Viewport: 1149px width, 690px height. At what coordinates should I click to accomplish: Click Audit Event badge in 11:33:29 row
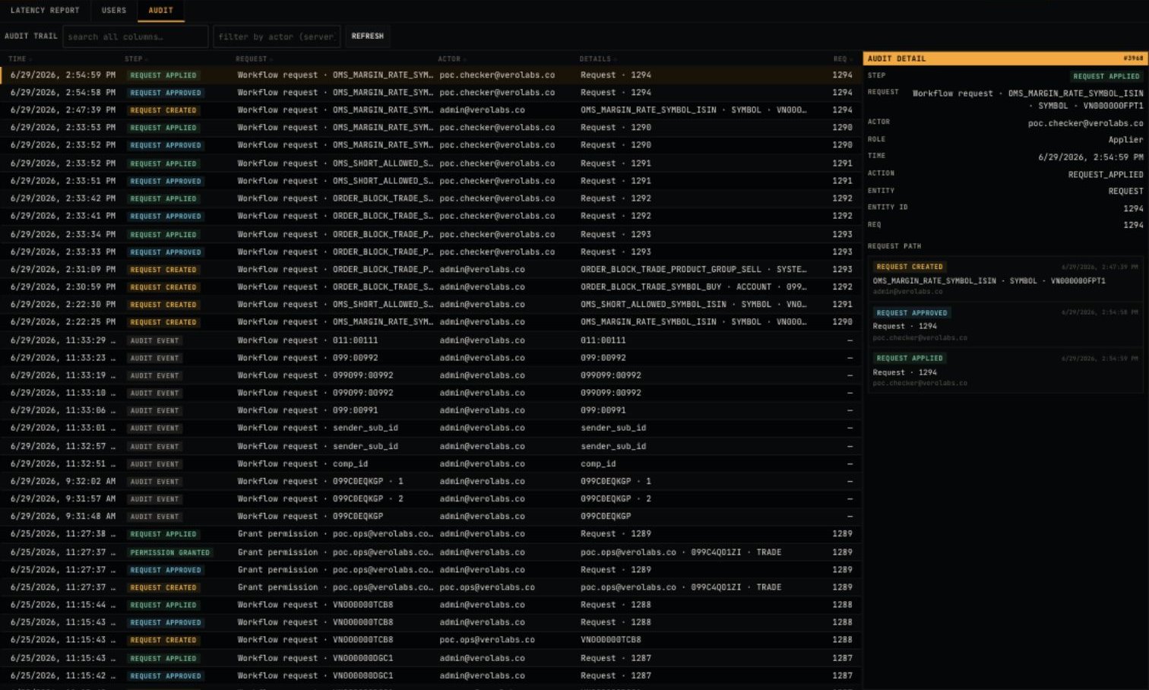[x=154, y=340]
